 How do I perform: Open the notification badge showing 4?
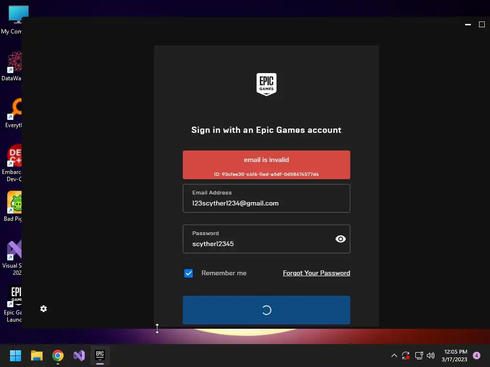(x=477, y=356)
